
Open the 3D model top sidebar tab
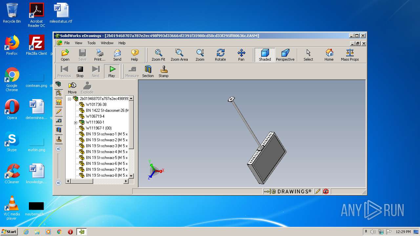point(58,84)
